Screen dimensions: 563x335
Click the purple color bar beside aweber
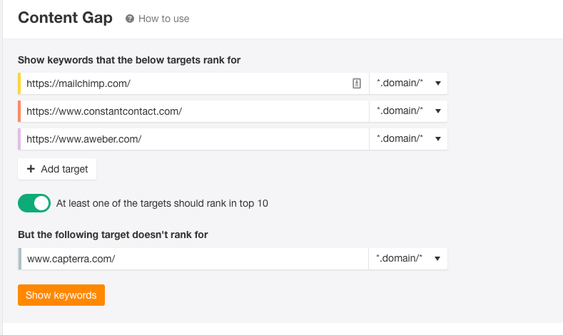19,139
